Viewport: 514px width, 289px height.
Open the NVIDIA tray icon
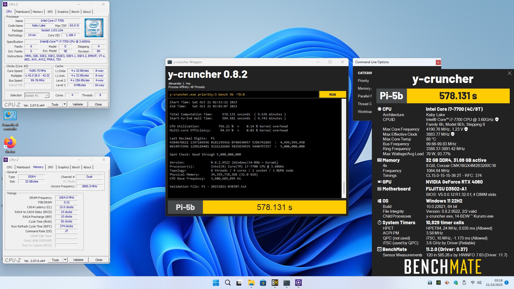tap(439, 283)
